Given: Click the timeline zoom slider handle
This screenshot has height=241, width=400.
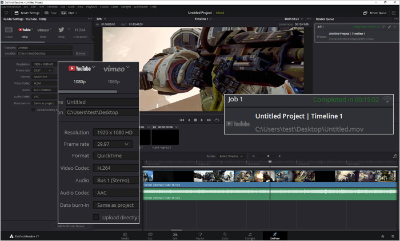Looking at the screenshot, I should tap(268, 156).
